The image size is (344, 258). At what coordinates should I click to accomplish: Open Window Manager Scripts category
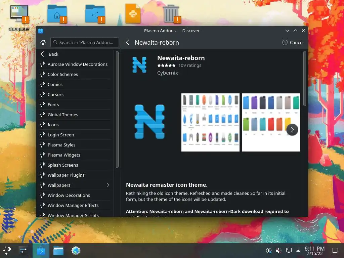(x=75, y=215)
